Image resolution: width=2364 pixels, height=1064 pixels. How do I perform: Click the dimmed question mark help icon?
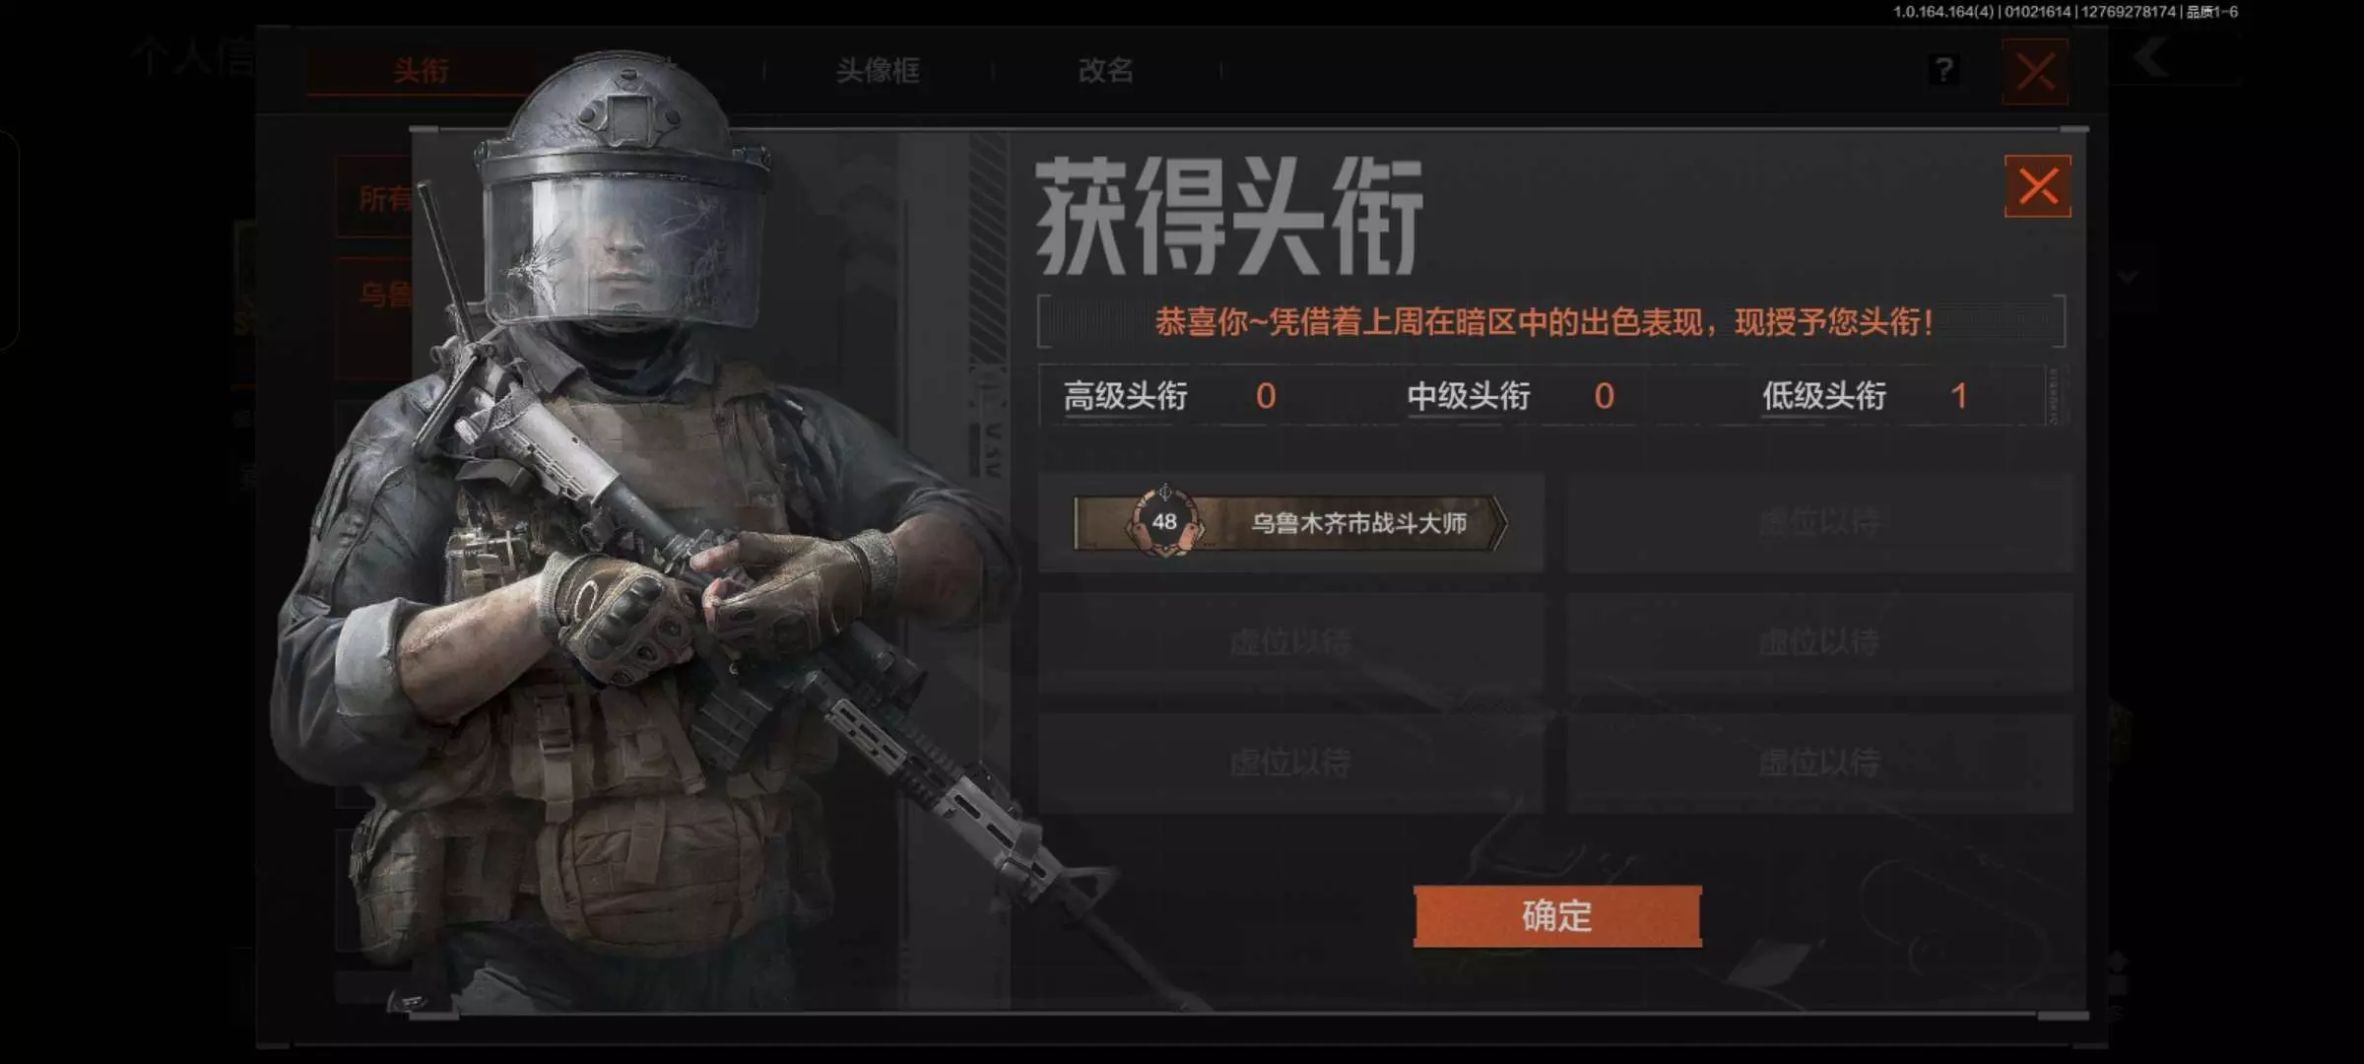(1943, 70)
